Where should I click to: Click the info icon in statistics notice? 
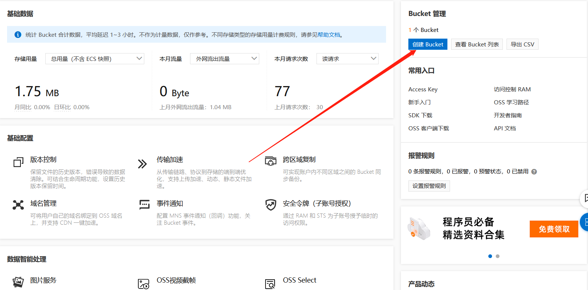17,35
